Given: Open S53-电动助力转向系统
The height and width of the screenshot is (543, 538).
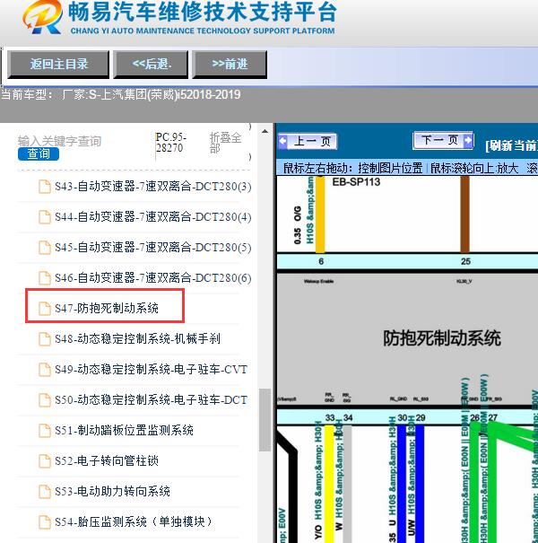Looking at the screenshot, I should (112, 492).
